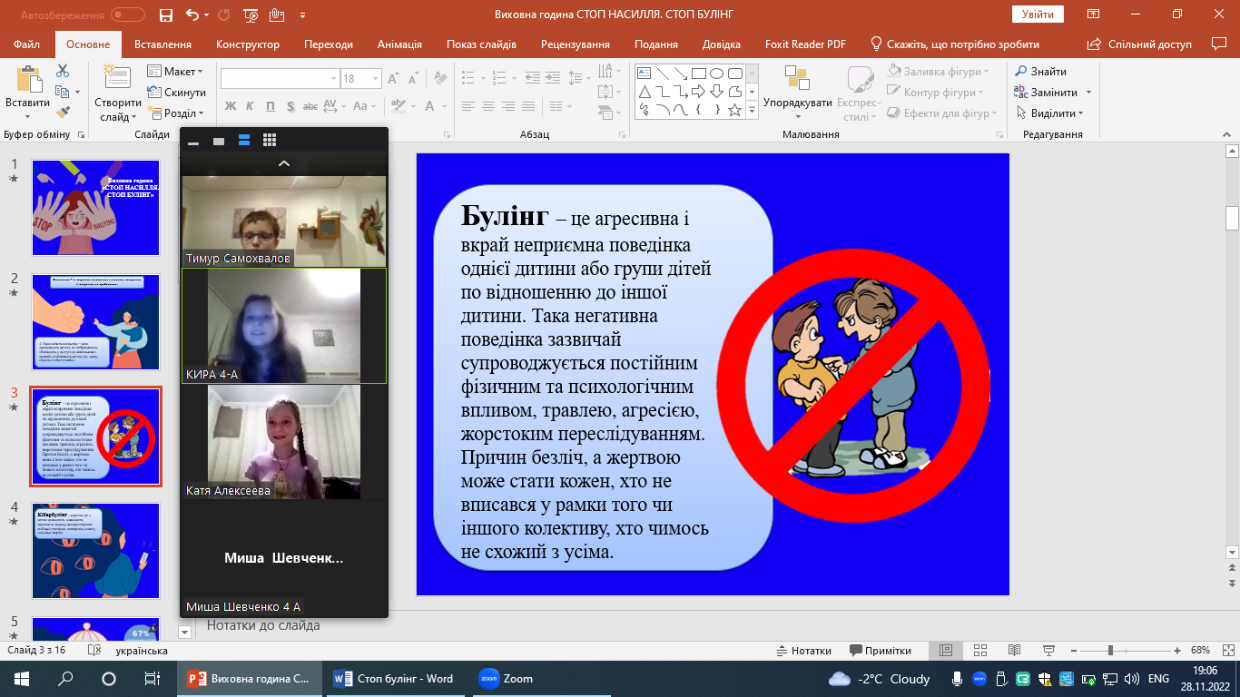Cut selection with the scissors icon

[63, 71]
